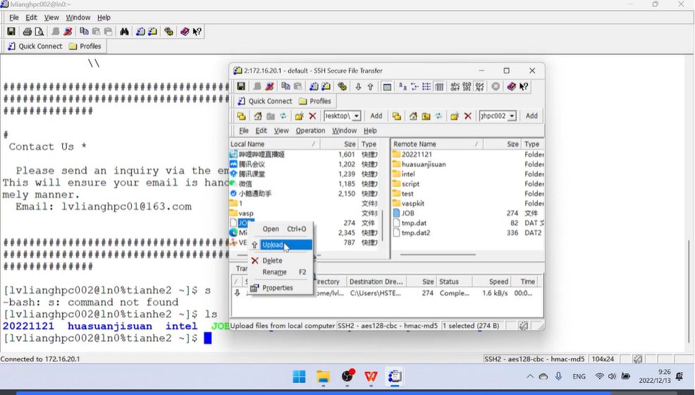
Task: Click the help book icon in the File Transfer toolbar
Action: coord(512,87)
